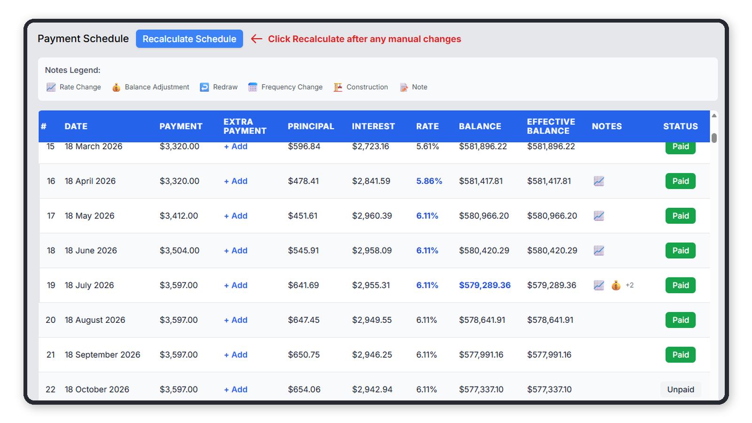Show the +2 additional notes for row 19

[x=630, y=285]
